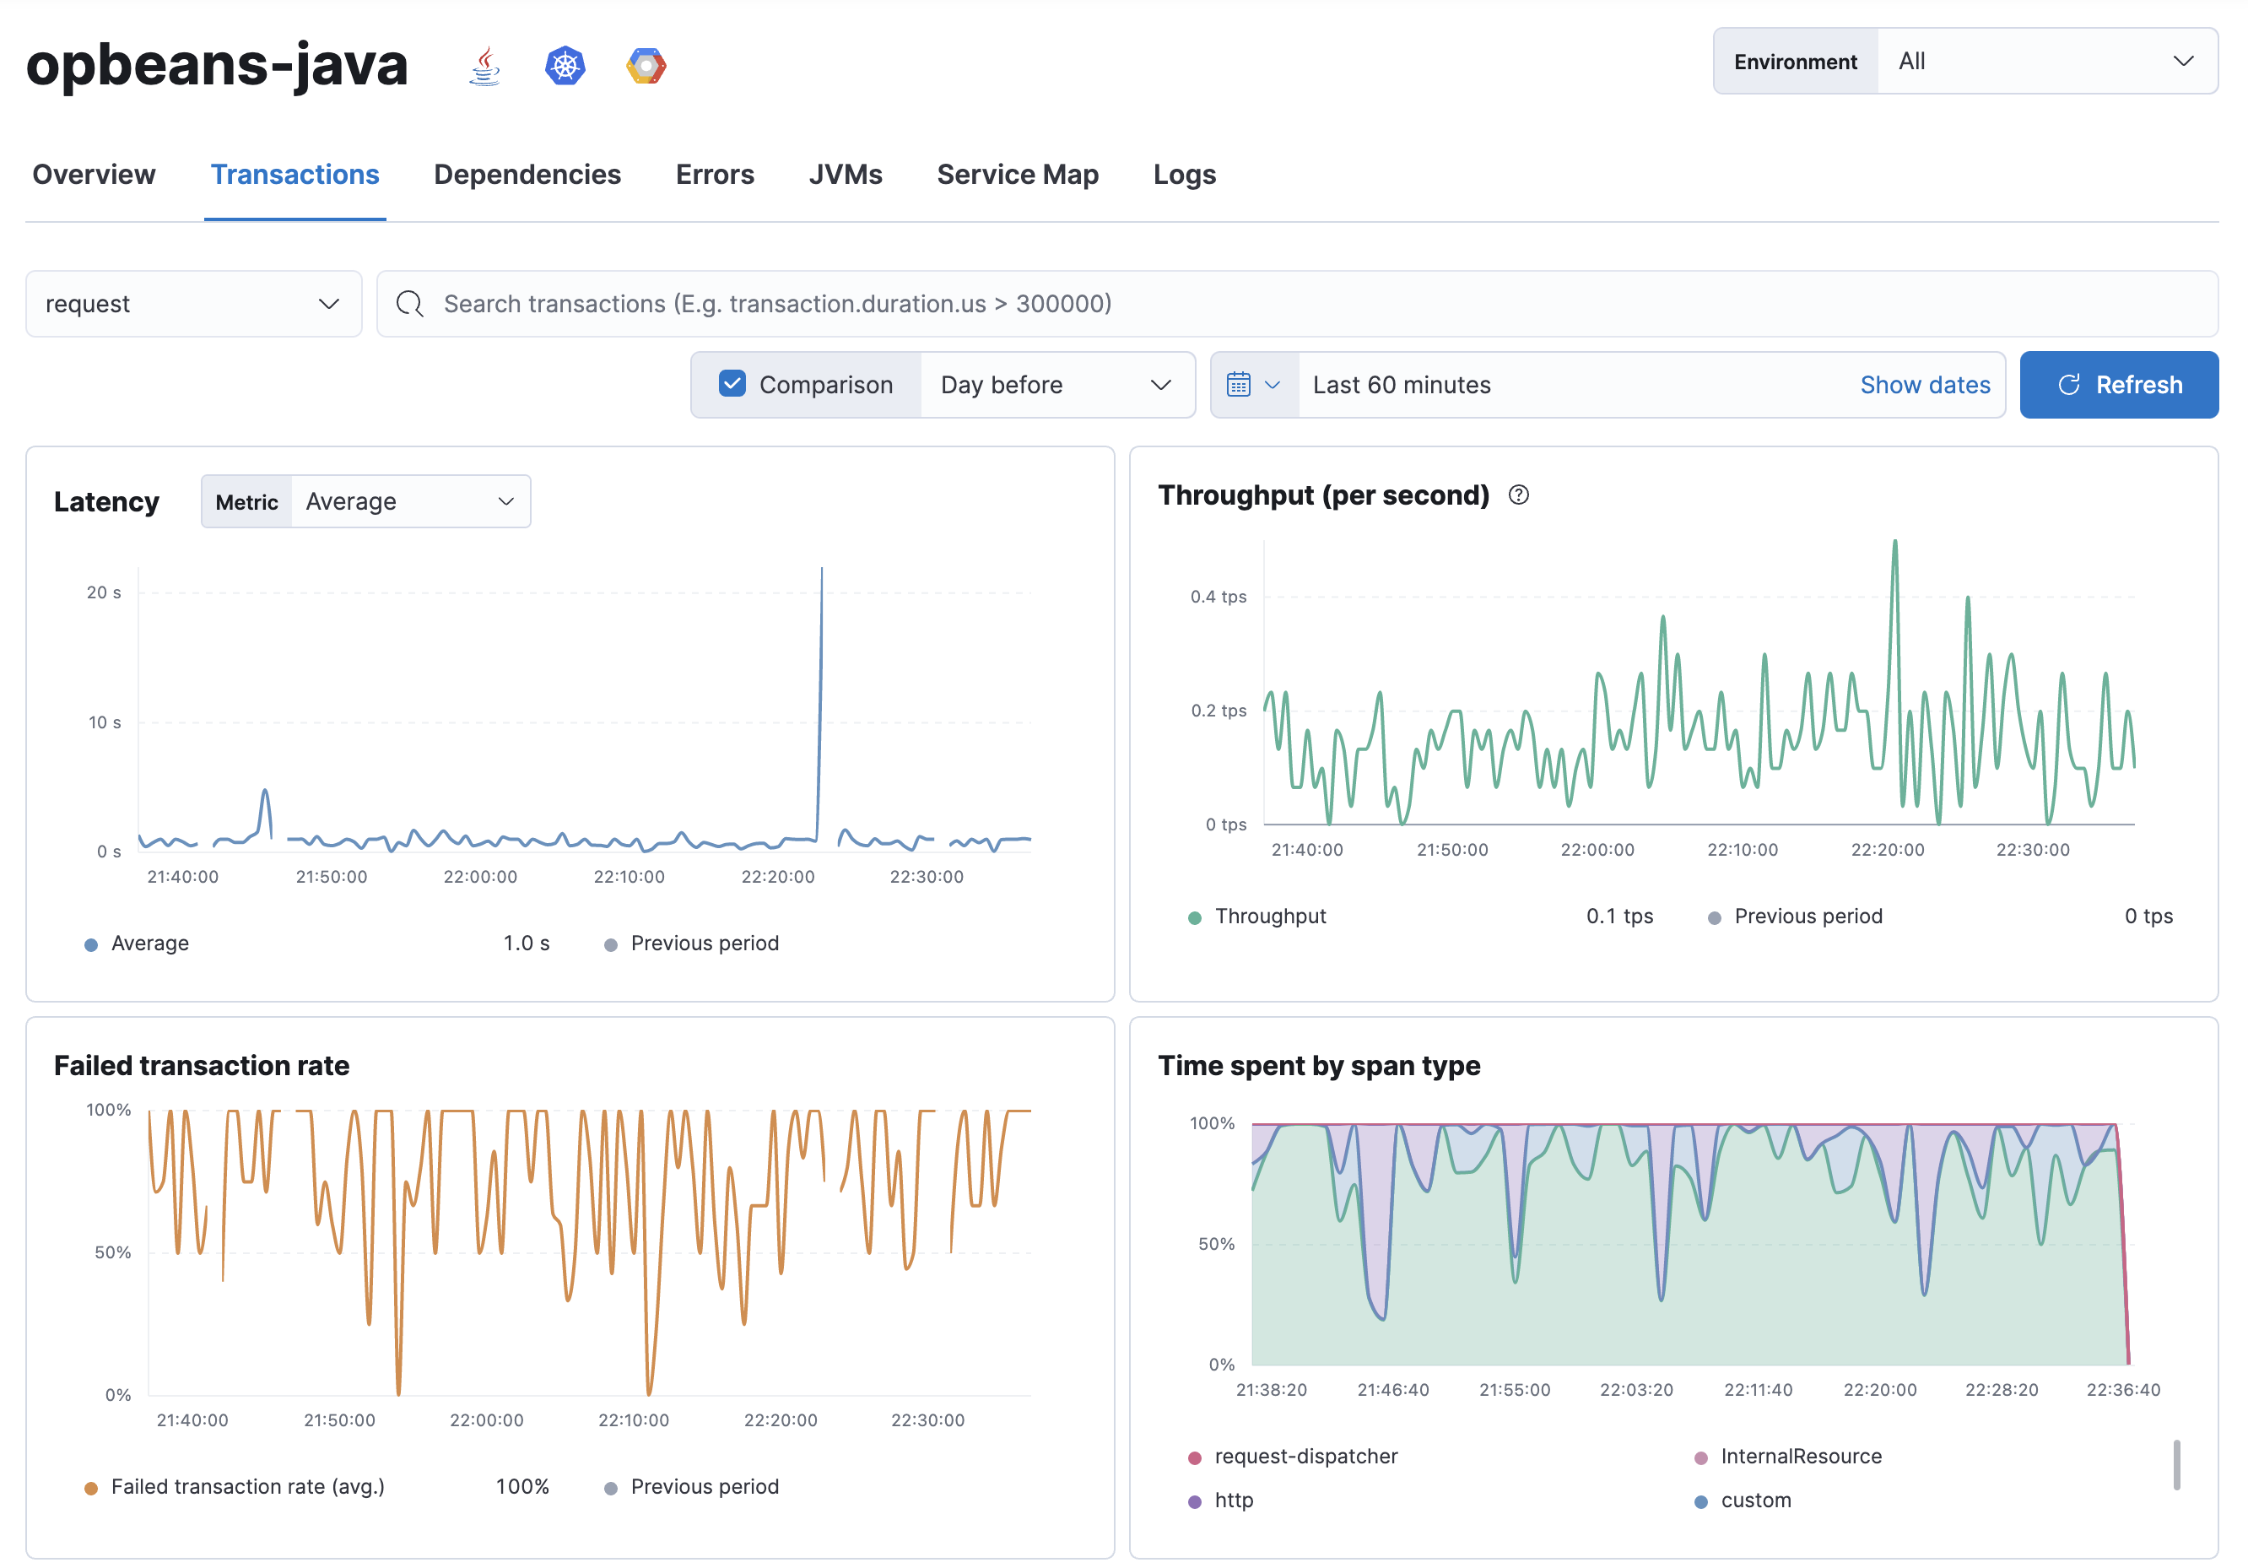Click the Kubernetes icon

coord(565,65)
